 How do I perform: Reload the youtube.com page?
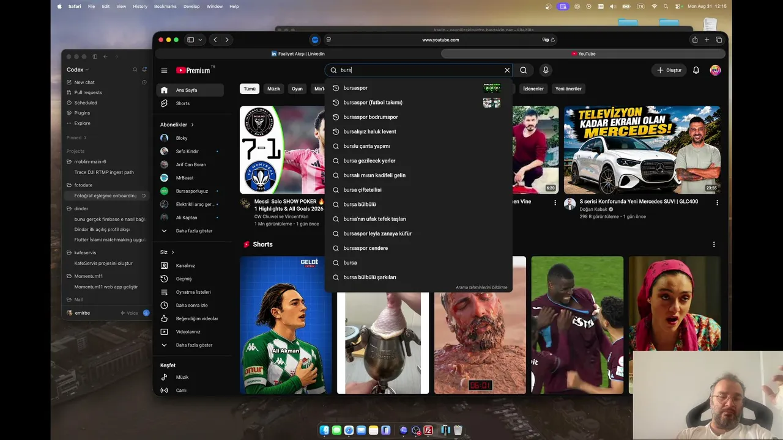(x=552, y=40)
